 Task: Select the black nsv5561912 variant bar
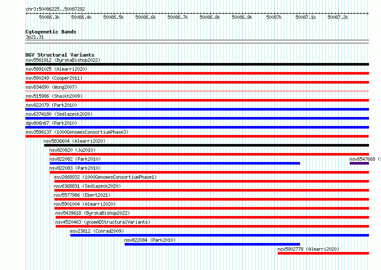(x=197, y=64)
